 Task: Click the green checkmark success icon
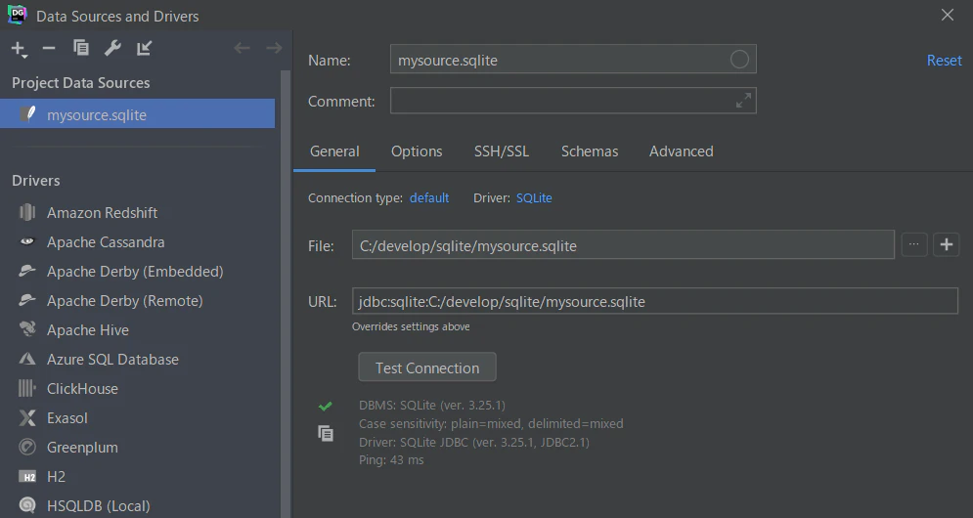pyautogui.click(x=326, y=407)
